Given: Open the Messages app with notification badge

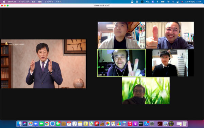Looking at the screenshot, I should click(x=58, y=124).
